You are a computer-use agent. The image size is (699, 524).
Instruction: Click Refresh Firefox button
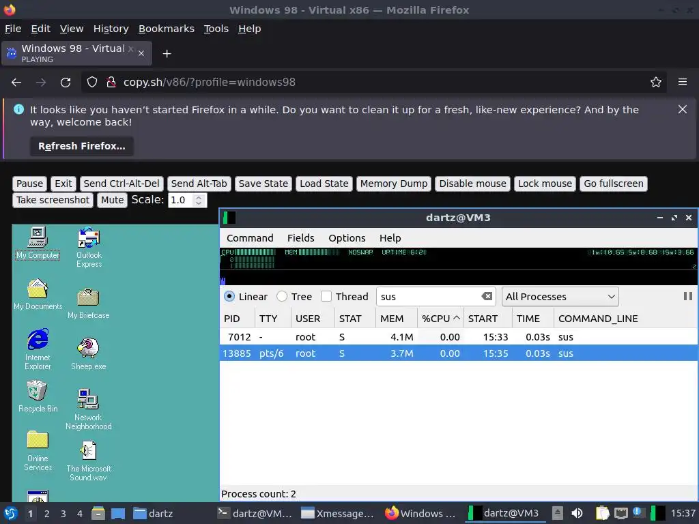pyautogui.click(x=82, y=146)
